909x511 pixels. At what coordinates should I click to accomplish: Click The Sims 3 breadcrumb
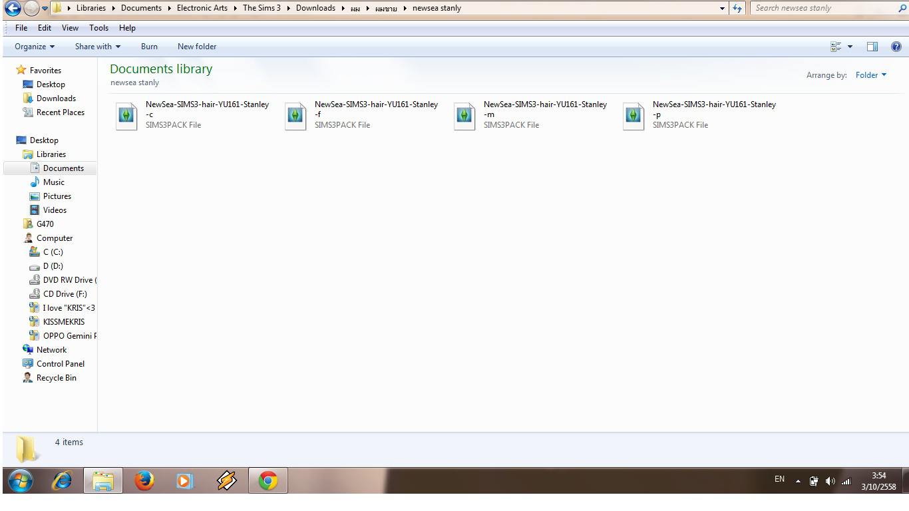pos(262,8)
